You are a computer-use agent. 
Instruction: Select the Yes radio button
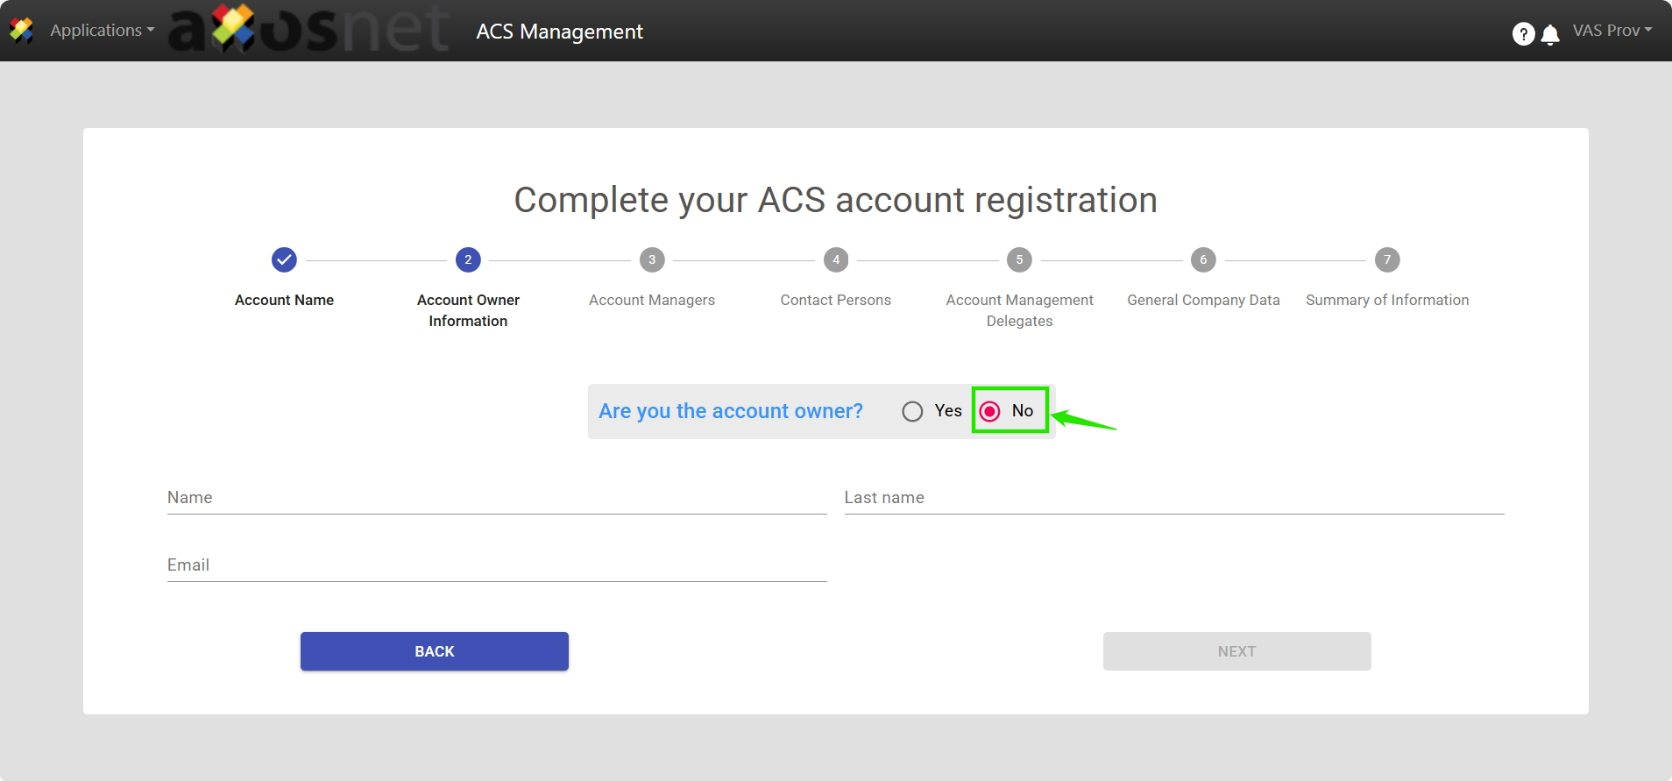coord(912,411)
